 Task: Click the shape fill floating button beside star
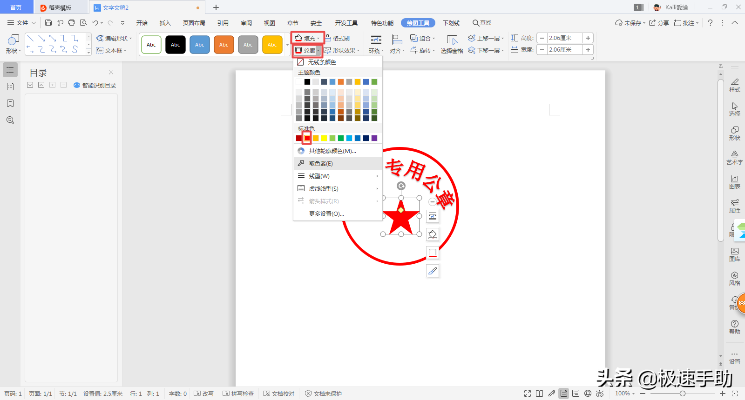pyautogui.click(x=433, y=234)
